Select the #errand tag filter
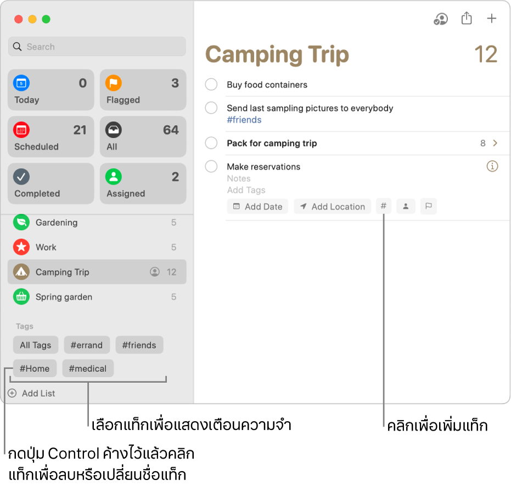The image size is (511, 491). click(x=87, y=345)
